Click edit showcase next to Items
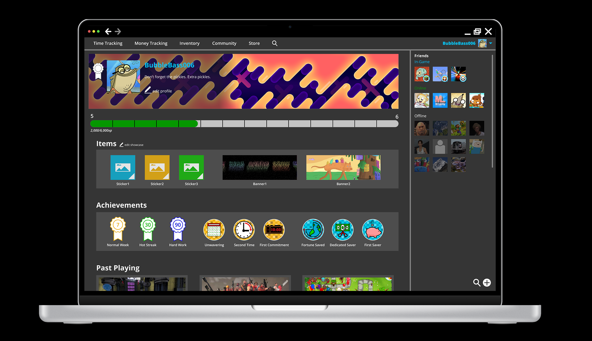Viewport: 592px width, 341px height. tap(133, 145)
